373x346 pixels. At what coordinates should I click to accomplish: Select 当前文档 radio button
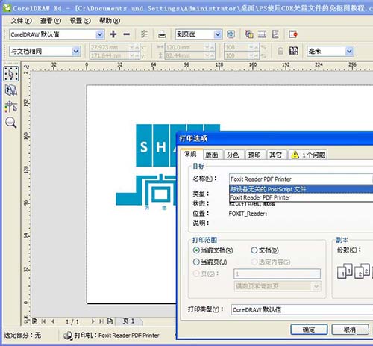pos(196,250)
